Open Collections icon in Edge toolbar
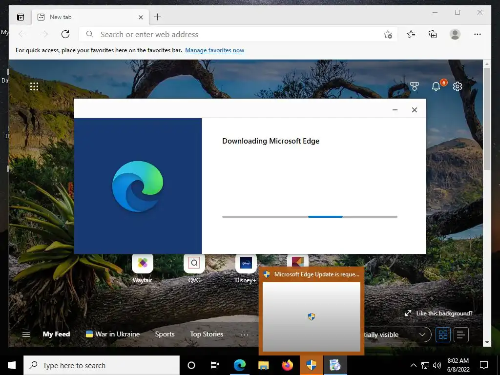 [x=433, y=34]
